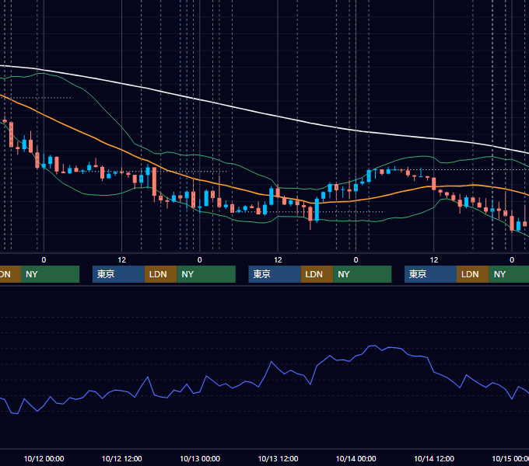Click the 10/13 00:00 date label
Screen dimensions: 529x466
[200, 458]
